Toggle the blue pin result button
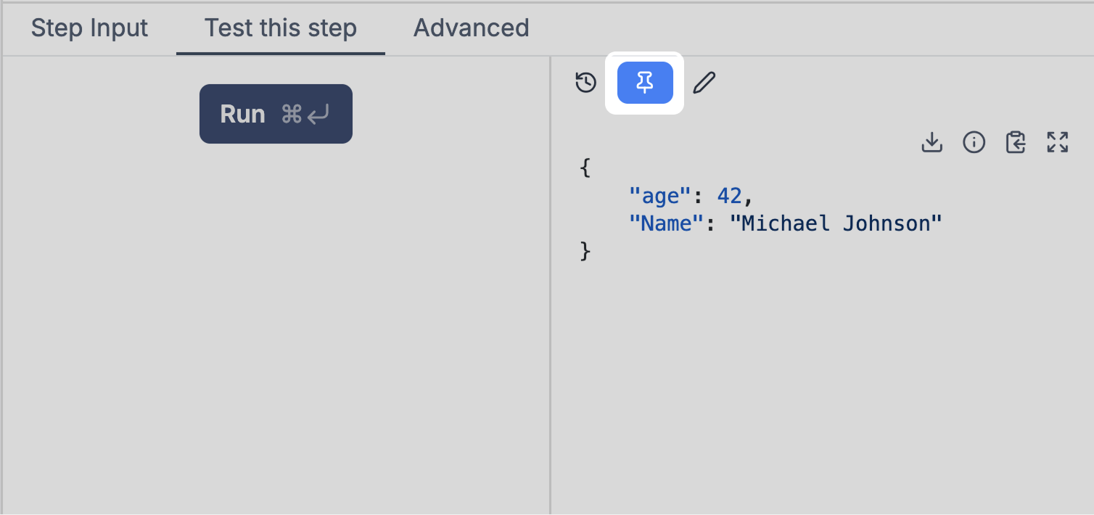This screenshot has height=515, width=1094. tap(645, 83)
